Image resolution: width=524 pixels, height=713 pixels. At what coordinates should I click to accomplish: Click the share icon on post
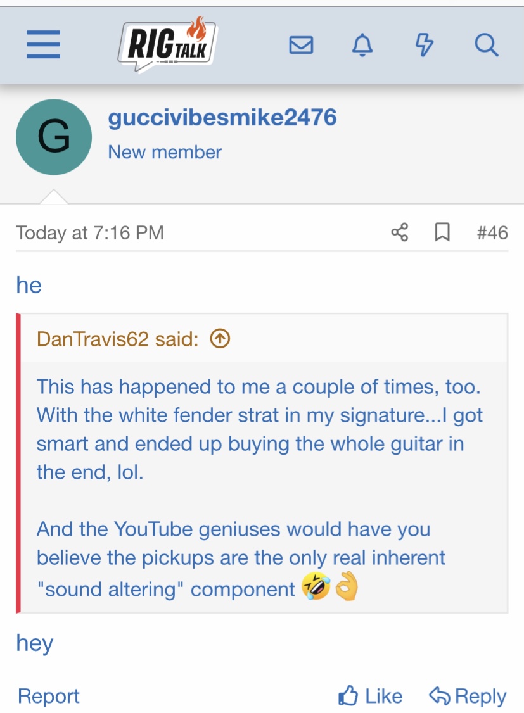pyautogui.click(x=400, y=232)
